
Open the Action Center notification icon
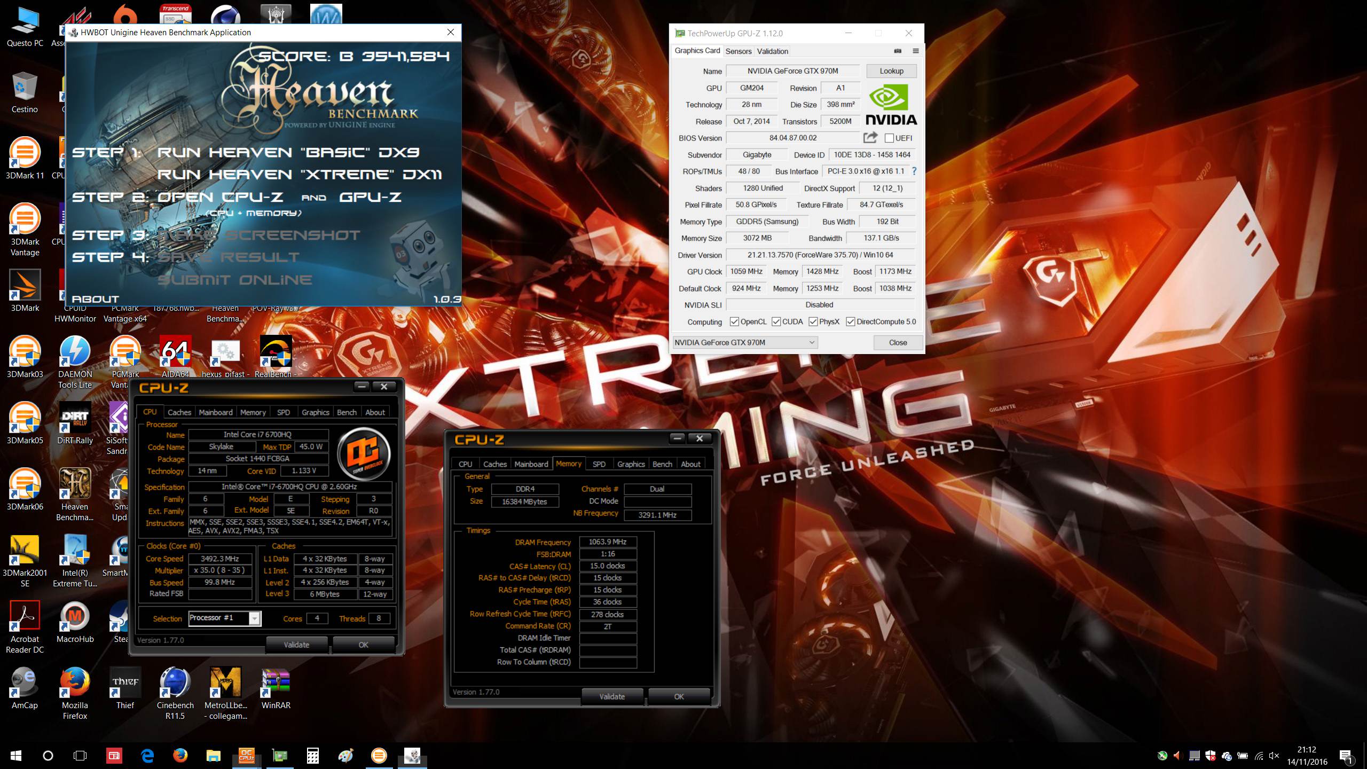1346,756
